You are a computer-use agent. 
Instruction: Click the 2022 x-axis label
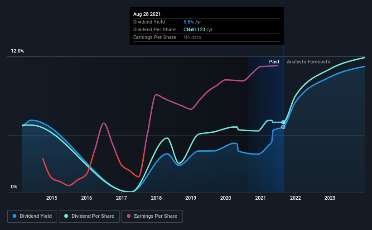295,198
